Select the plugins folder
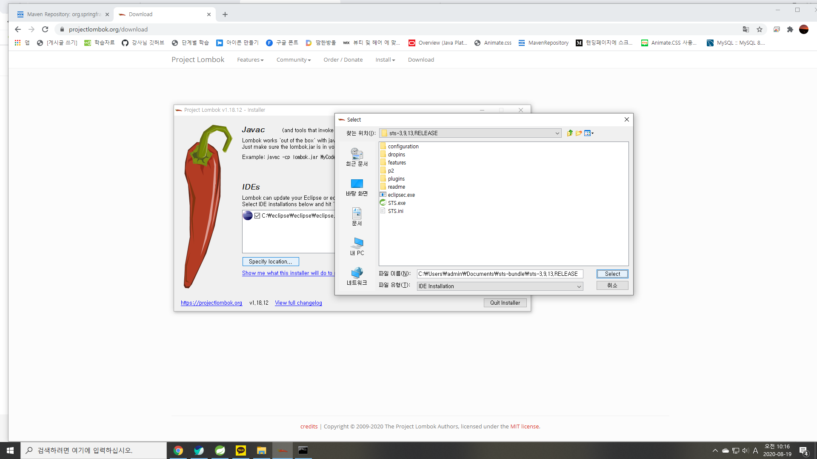Image resolution: width=817 pixels, height=459 pixels. 392,178
